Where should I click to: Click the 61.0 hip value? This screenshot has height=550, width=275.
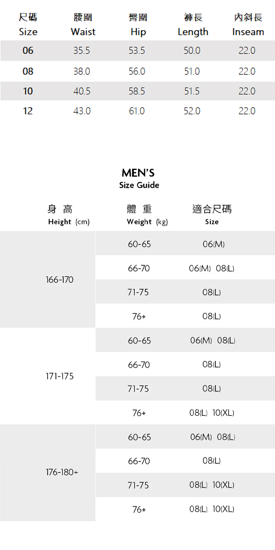(137, 111)
